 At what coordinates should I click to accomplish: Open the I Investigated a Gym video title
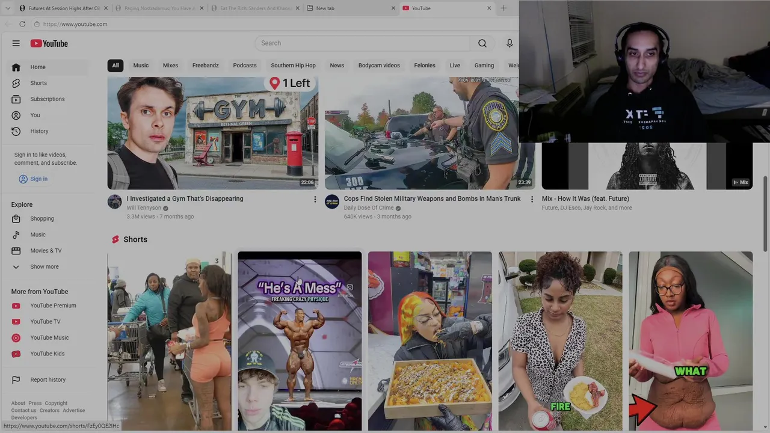tap(185, 198)
